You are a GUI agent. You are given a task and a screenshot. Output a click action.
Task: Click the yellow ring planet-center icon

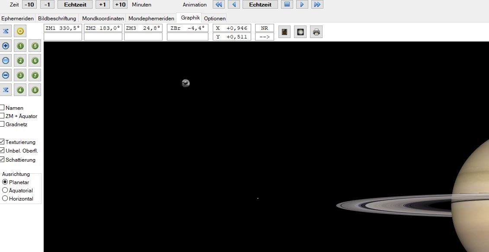tap(20, 31)
